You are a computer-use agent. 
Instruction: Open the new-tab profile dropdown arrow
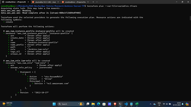click(97, 2)
